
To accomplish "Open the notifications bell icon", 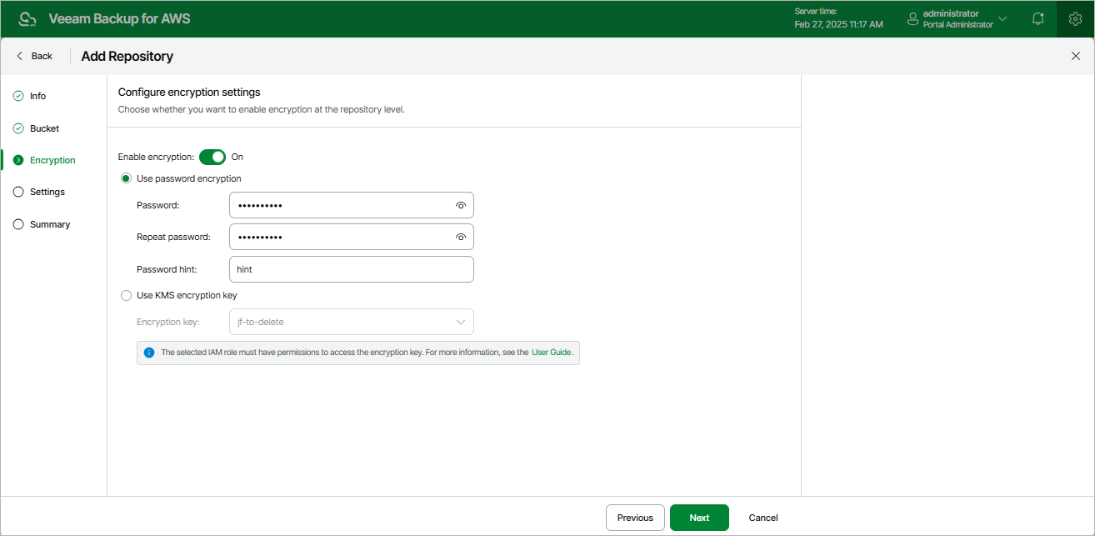I will 1037,18.
